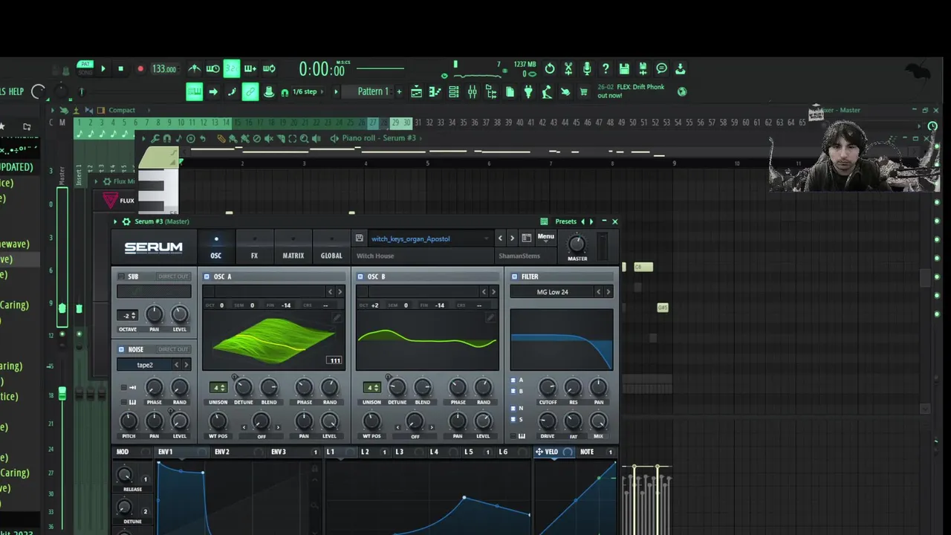
Task: Disable the OSC A enable checkbox
Action: [x=207, y=276]
